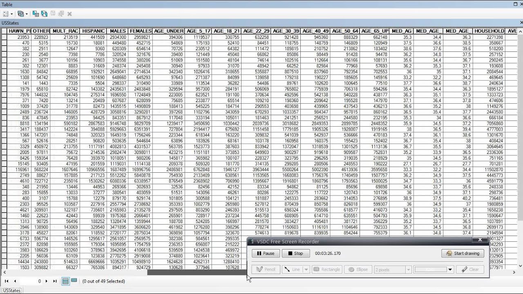Select the USStates tab at bottom
The width and height of the screenshot is (523, 294).
pos(11,290)
